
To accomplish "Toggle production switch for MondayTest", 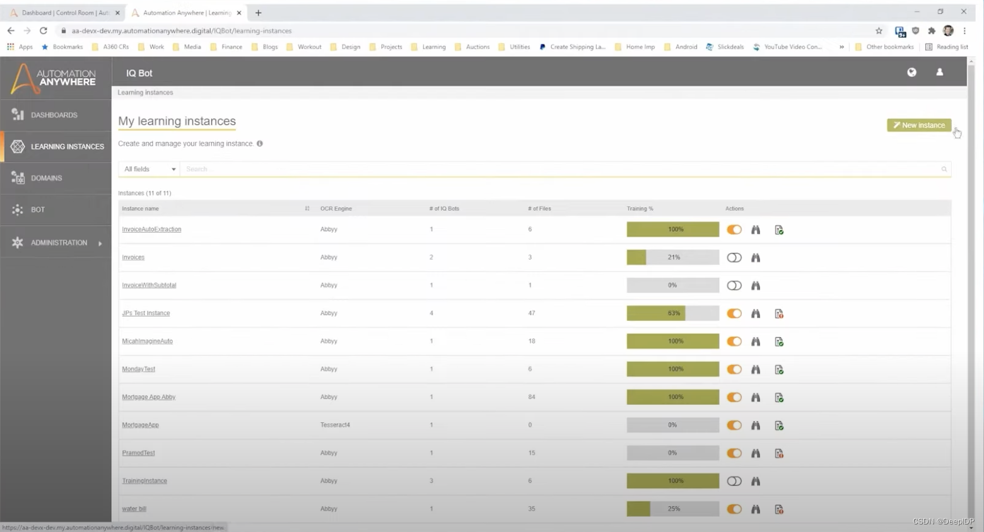I will (734, 369).
